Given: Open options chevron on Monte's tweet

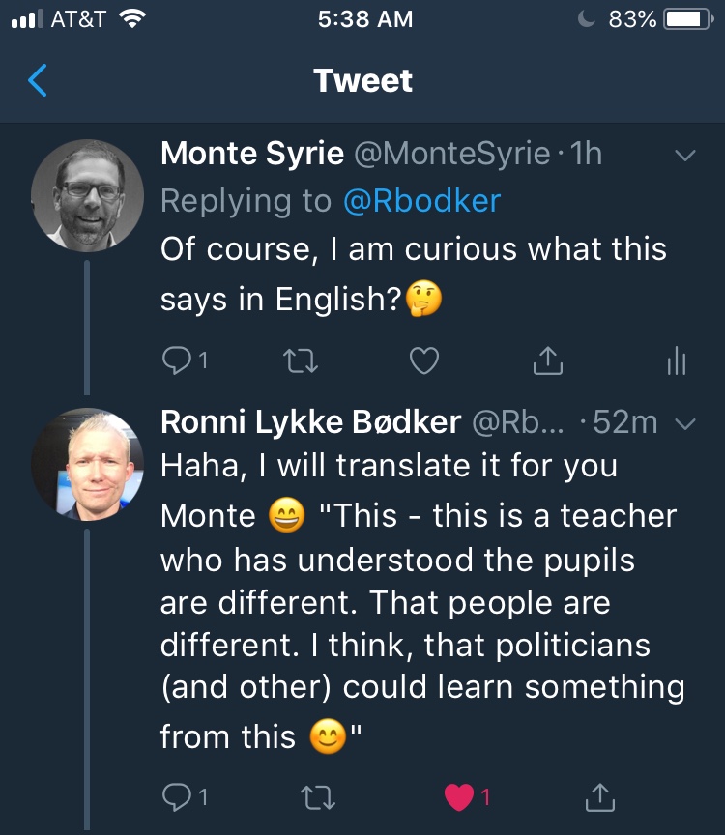Looking at the screenshot, I should click(684, 155).
